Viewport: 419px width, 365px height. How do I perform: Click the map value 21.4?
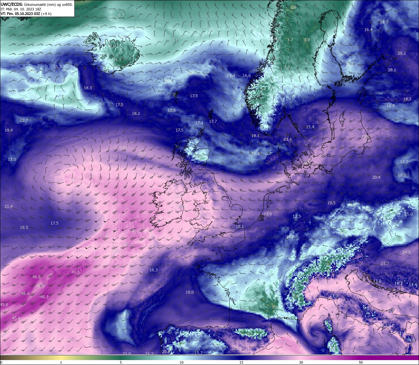[9, 207]
